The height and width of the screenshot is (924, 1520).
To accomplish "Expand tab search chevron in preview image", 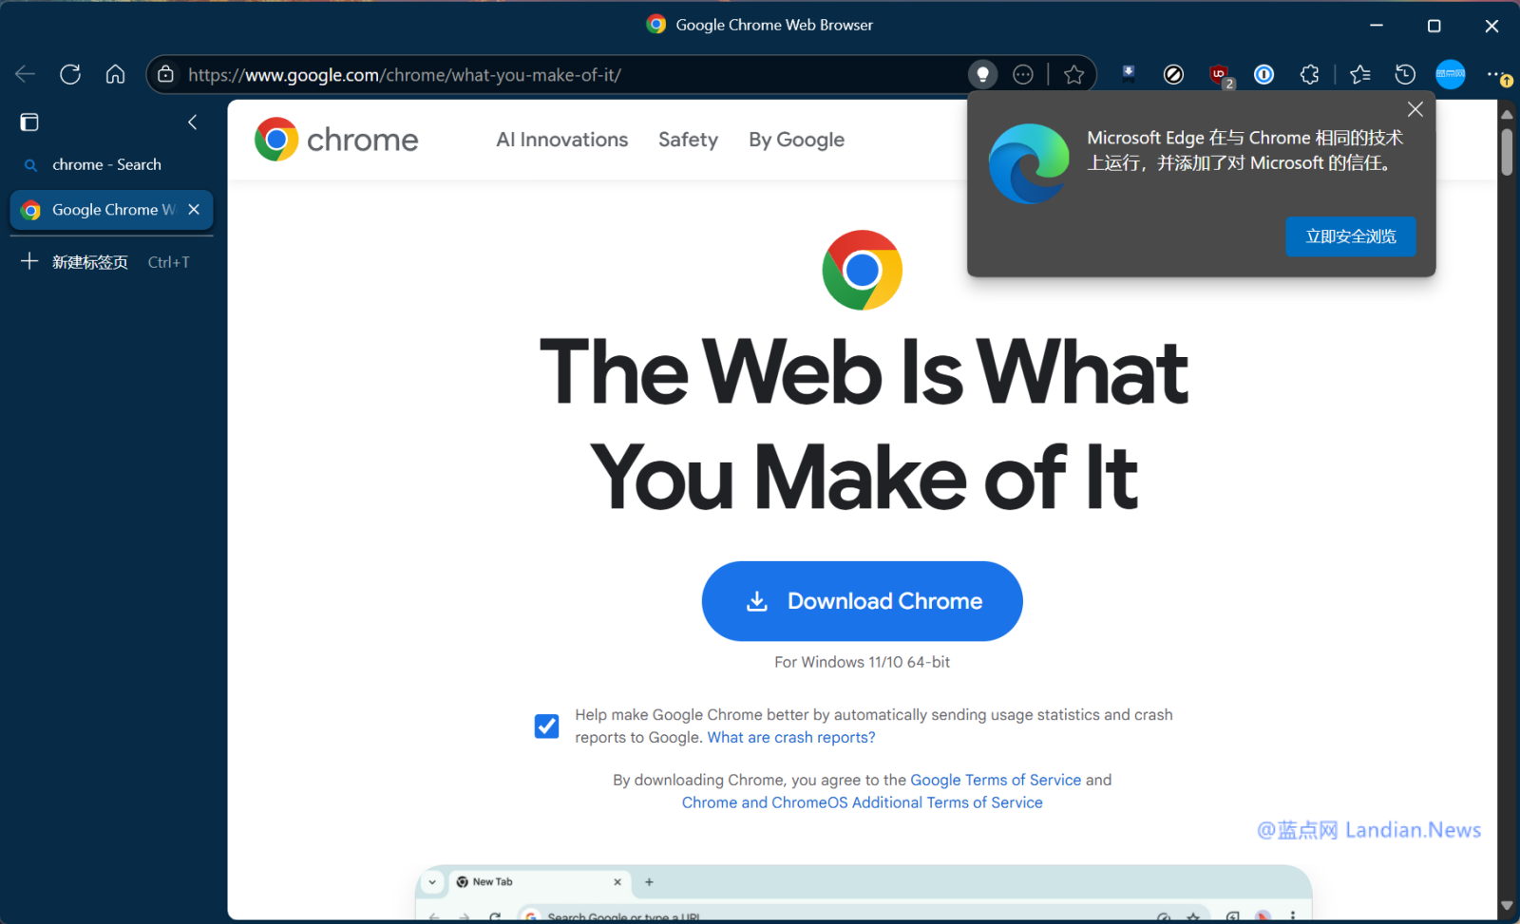I will (x=432, y=882).
